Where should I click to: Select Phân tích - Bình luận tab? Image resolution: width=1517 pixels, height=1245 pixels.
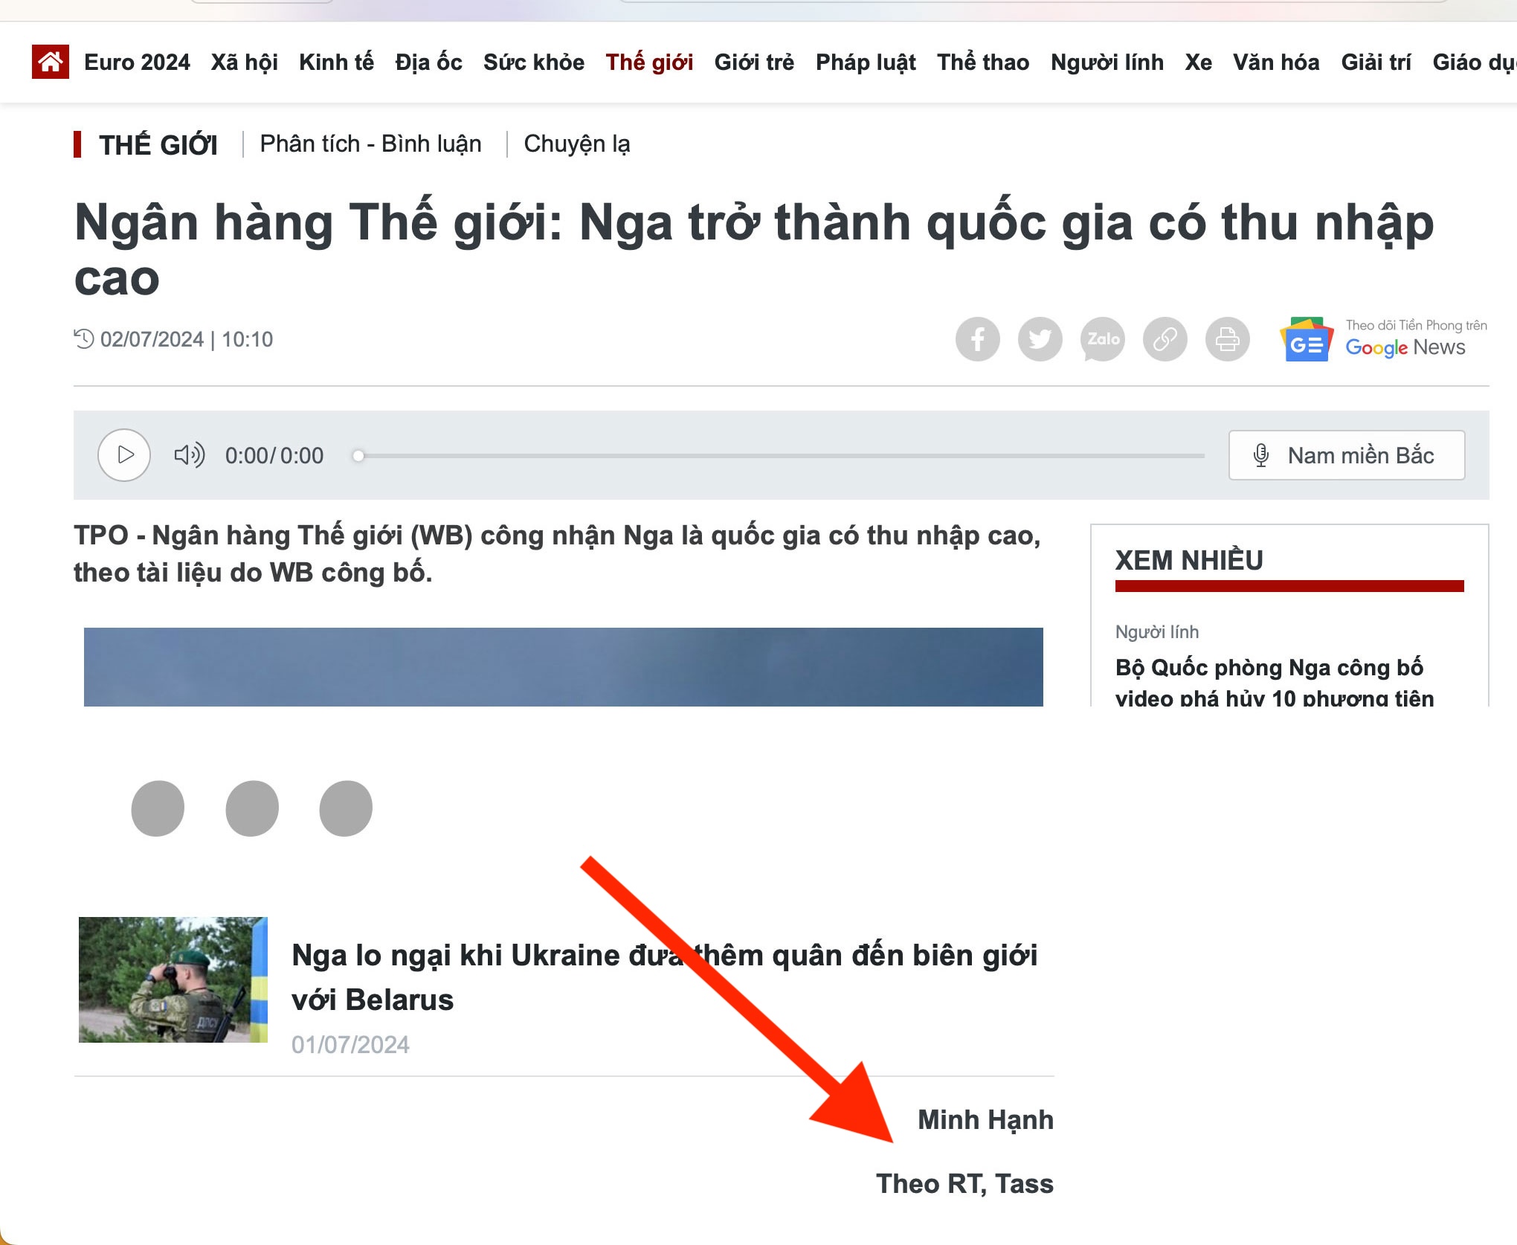pyautogui.click(x=370, y=144)
